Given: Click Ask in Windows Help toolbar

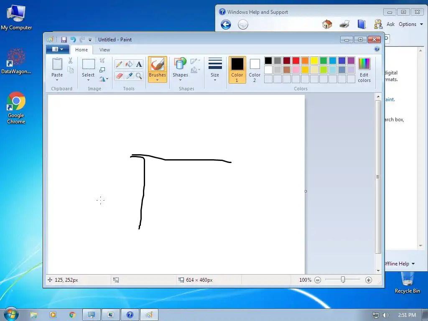Looking at the screenshot, I should [390, 24].
